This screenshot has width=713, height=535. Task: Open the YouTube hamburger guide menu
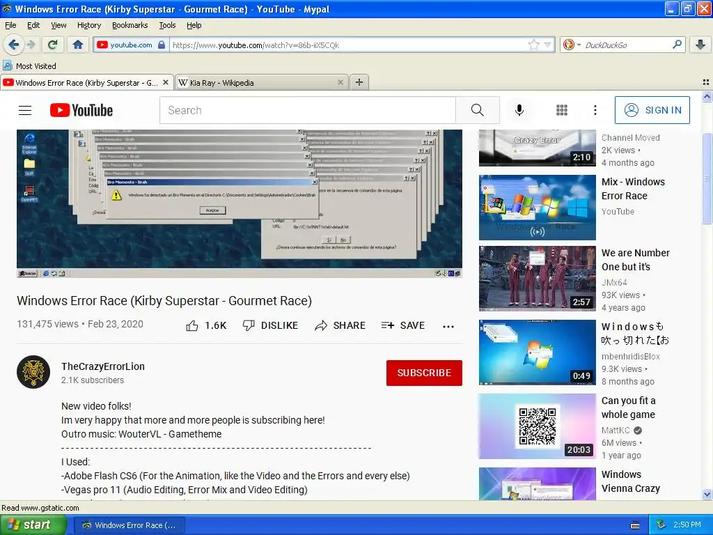[x=25, y=110]
